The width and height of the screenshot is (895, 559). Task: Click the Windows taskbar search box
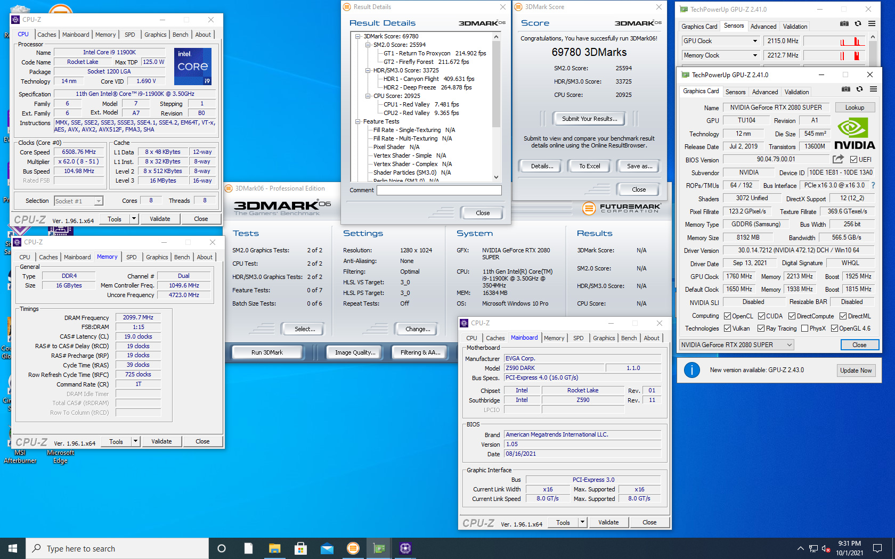pos(117,548)
